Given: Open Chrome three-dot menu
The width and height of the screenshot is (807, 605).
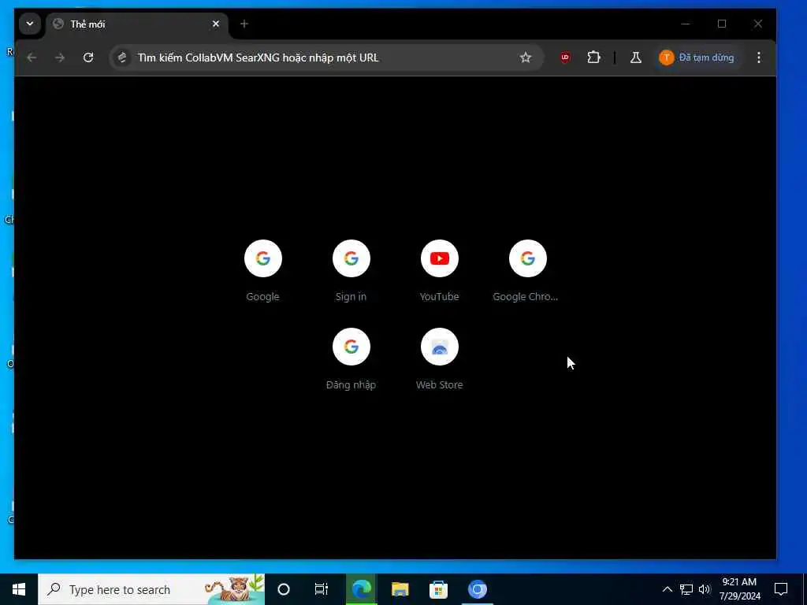Looking at the screenshot, I should [x=759, y=58].
